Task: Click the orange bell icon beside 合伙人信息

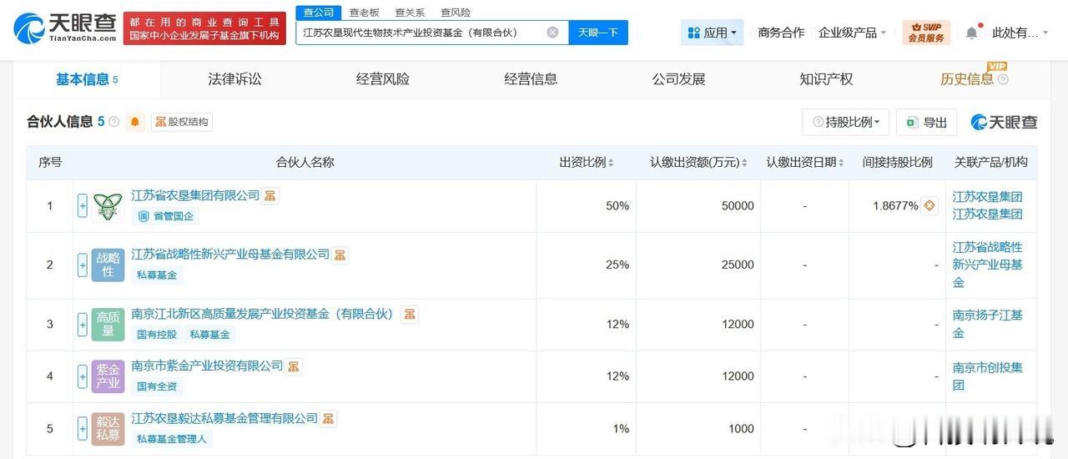Action: (x=135, y=122)
